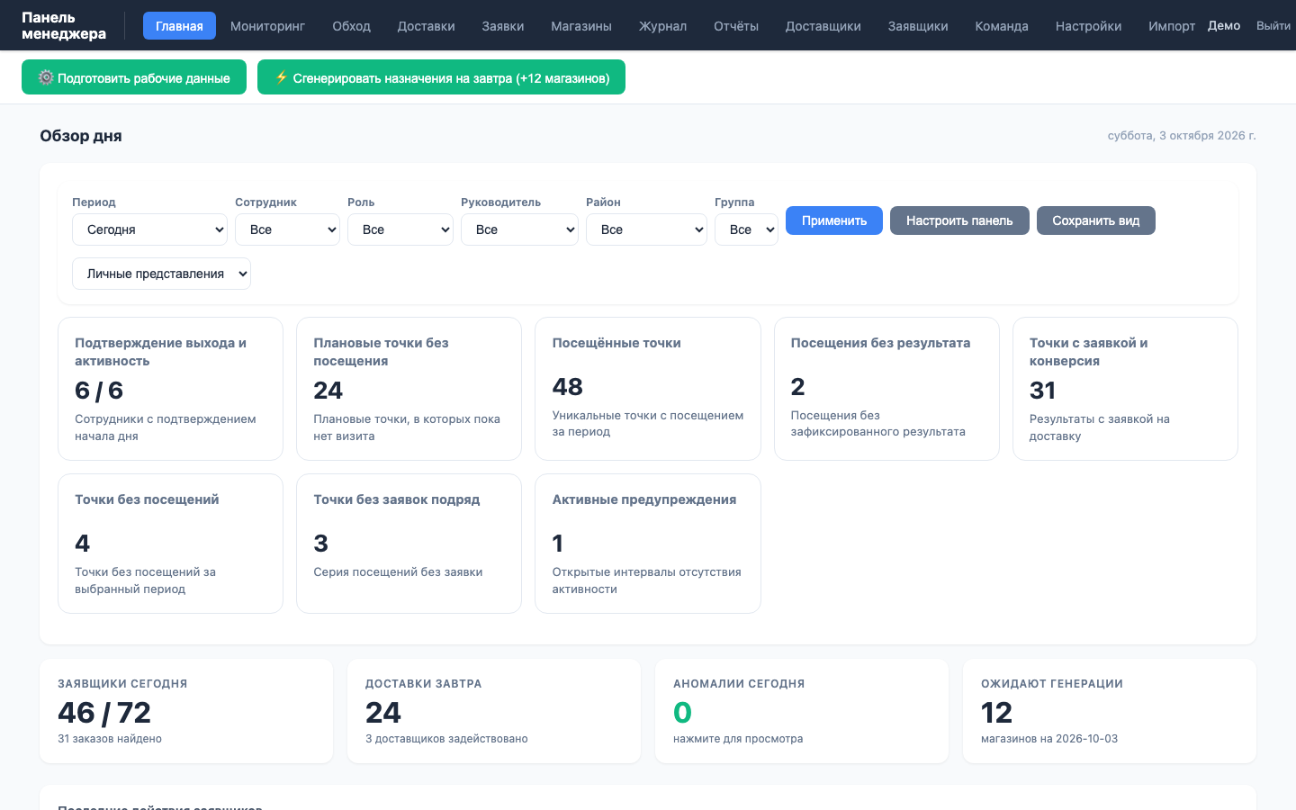1296x810 pixels.
Task: Expand the Руководитель dropdown
Action: 519,229
